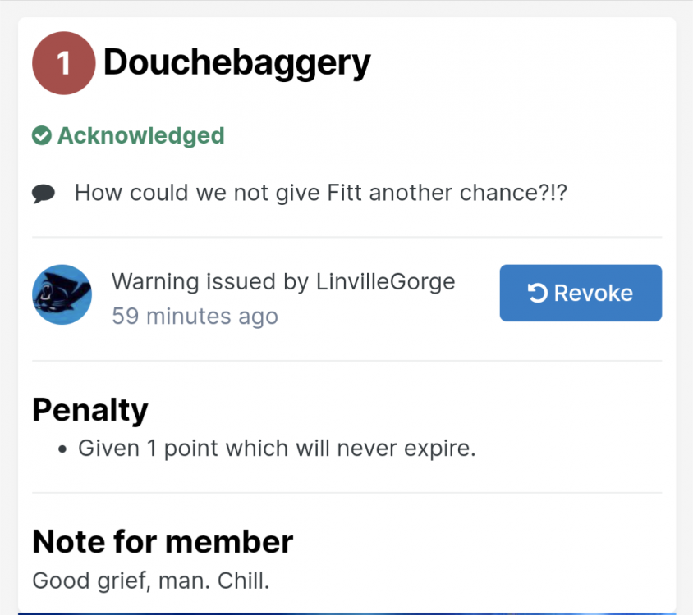This screenshot has height=615, width=693.
Task: Click the speech bubble comment icon
Action: (x=44, y=194)
